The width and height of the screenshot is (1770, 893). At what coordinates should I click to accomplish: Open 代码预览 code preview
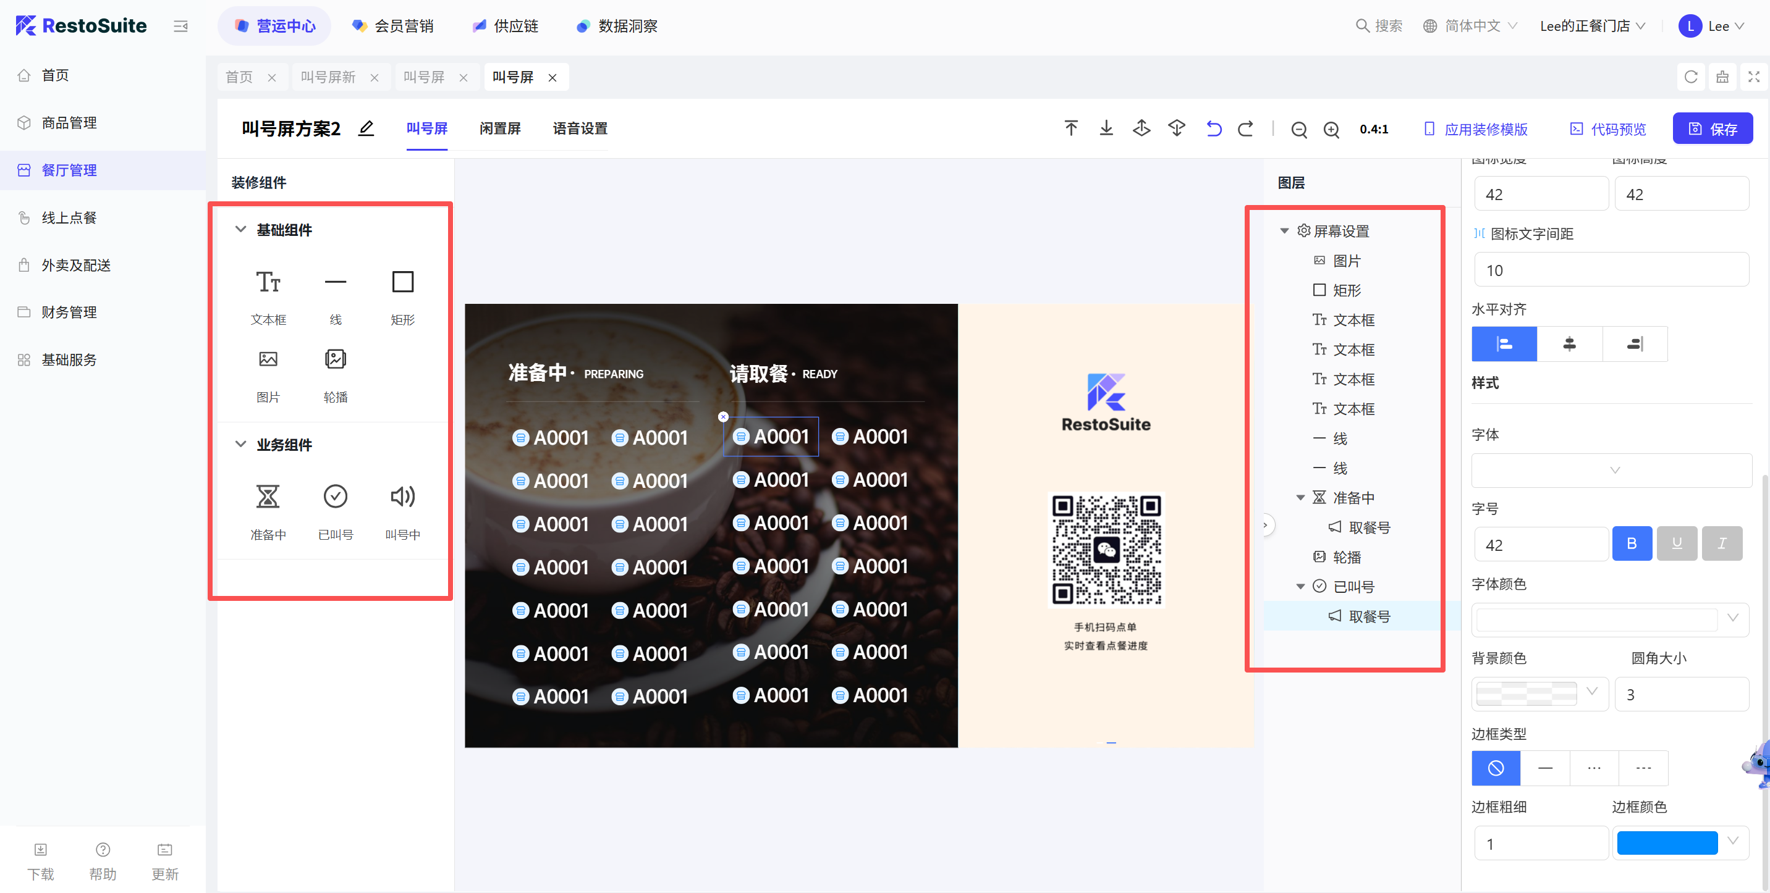(x=1608, y=129)
